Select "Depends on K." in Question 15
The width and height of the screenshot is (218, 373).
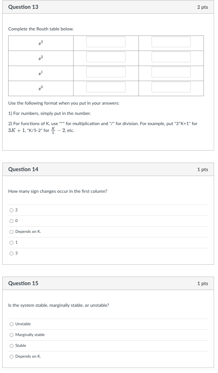point(11,357)
